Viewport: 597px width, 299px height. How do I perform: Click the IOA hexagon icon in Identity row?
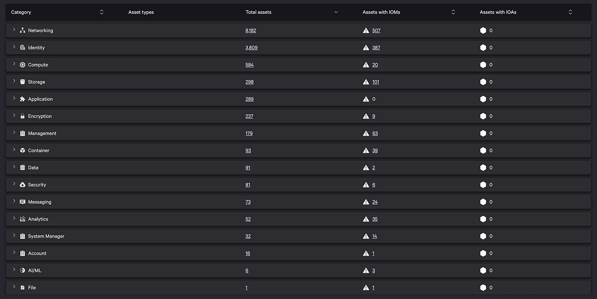(483, 48)
